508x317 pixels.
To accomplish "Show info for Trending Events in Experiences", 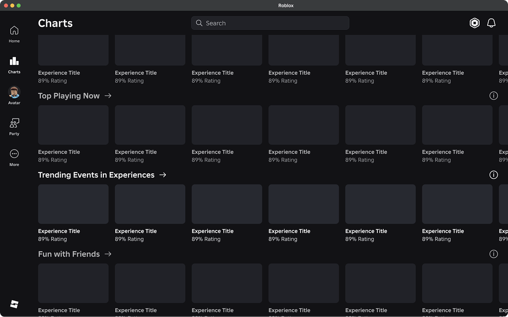I will 494,174.
